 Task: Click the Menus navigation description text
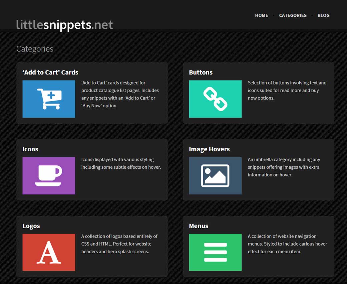pyautogui.click(x=287, y=244)
